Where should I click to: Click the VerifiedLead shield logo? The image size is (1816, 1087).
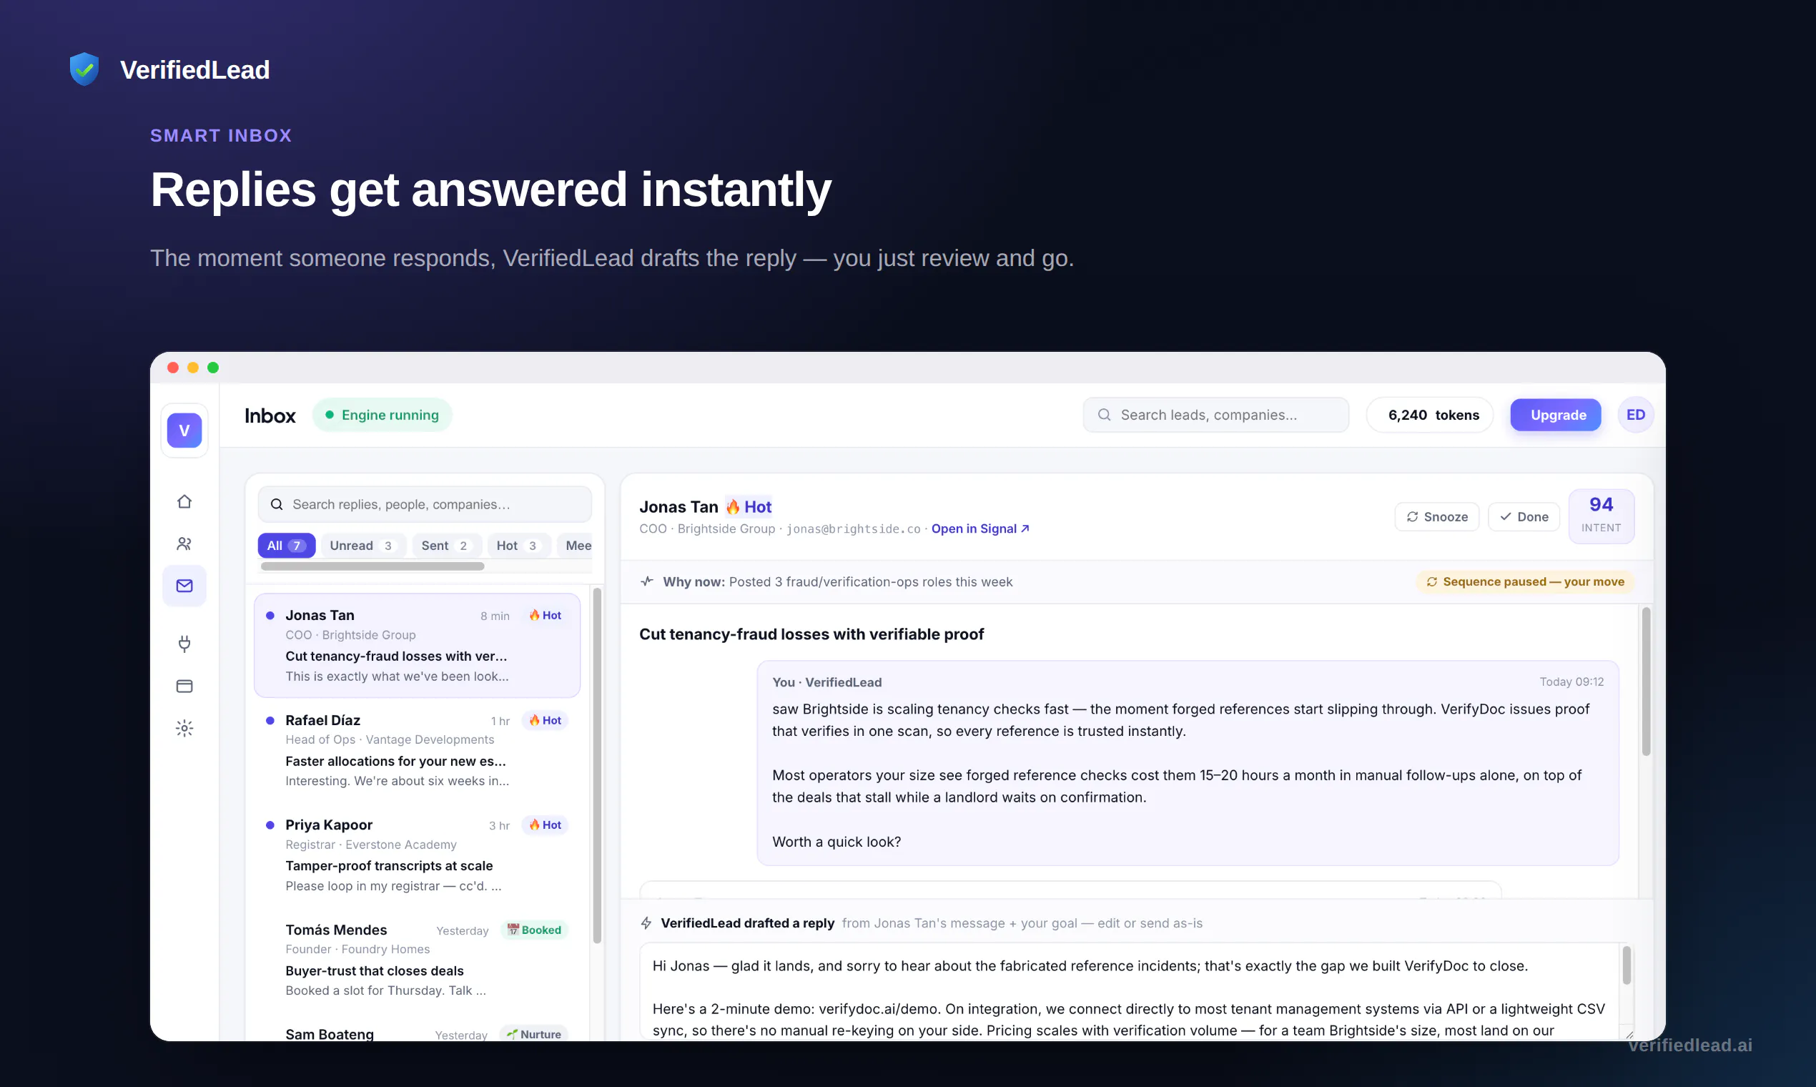pos(84,69)
